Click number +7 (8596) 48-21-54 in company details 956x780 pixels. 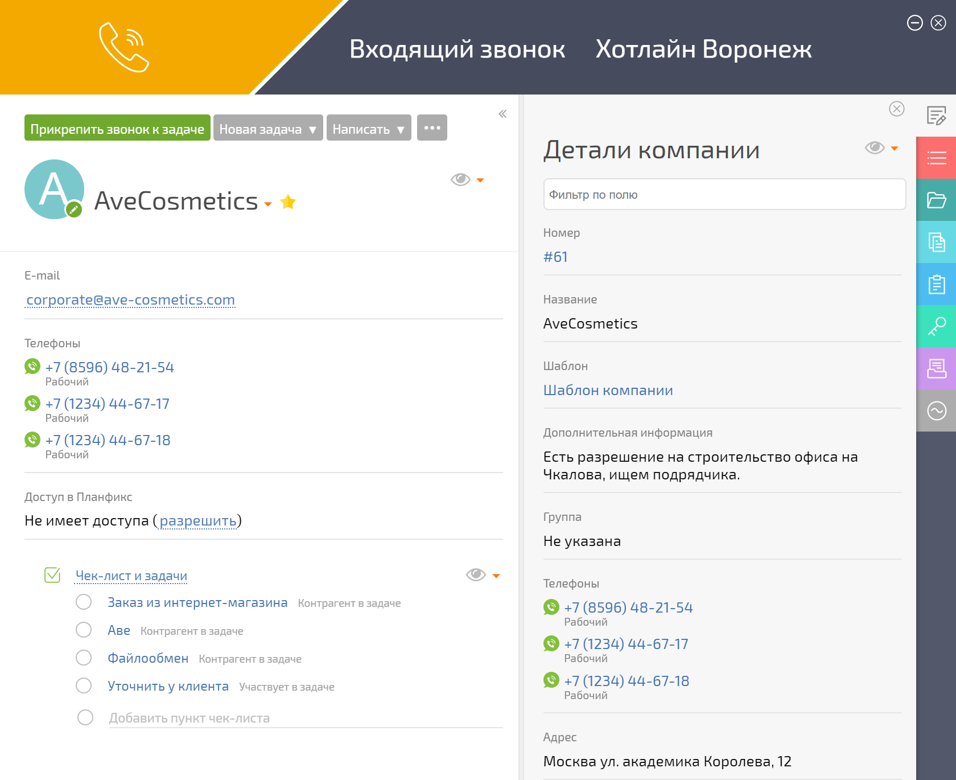coord(629,607)
